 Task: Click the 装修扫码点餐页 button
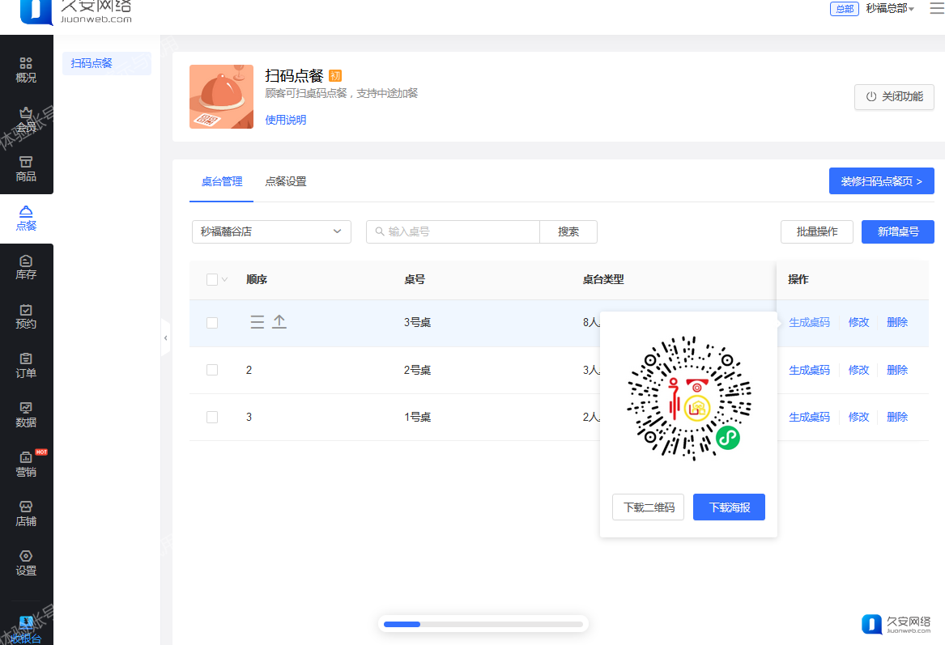coord(881,180)
